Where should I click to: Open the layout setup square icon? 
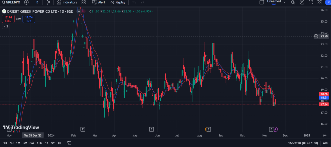[262, 2]
